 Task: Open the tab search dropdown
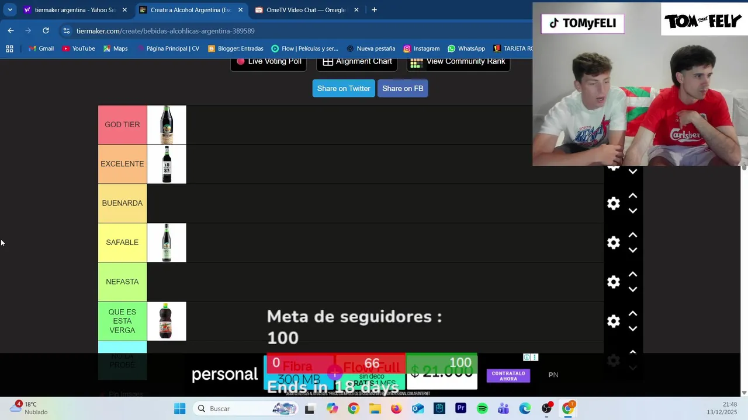tap(10, 10)
